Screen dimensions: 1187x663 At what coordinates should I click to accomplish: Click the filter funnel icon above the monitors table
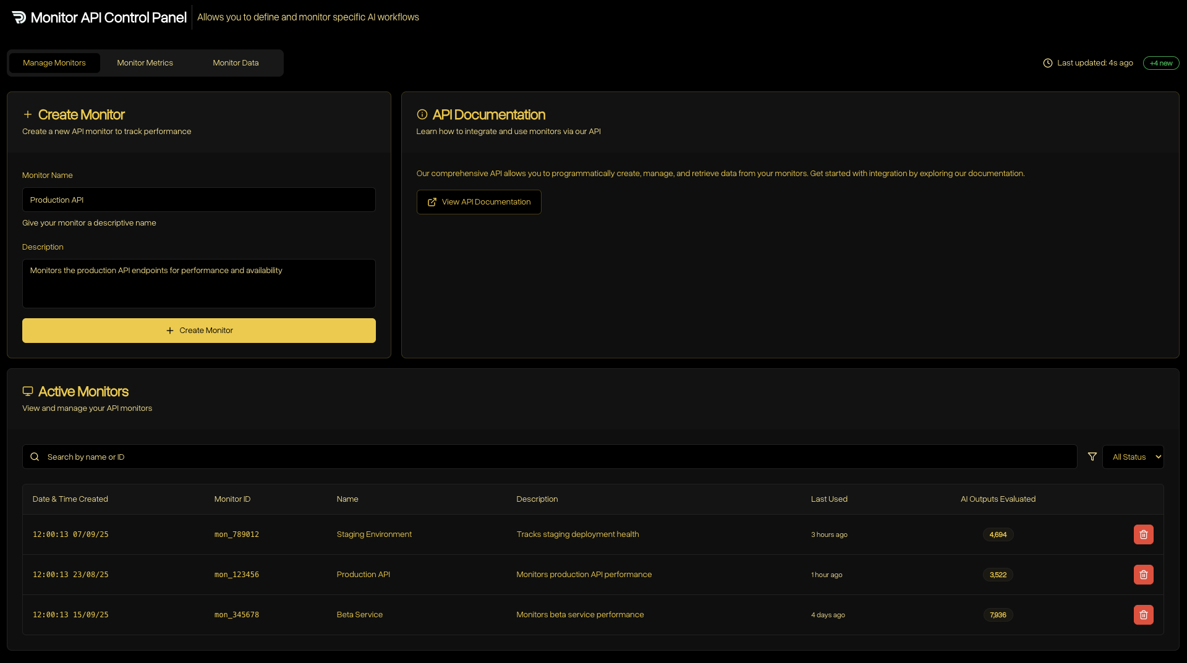pos(1092,456)
